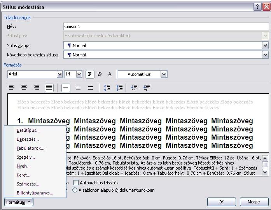Choose Betűtípus... from Formátum menu
The width and height of the screenshot is (271, 210).
pos(35,130)
